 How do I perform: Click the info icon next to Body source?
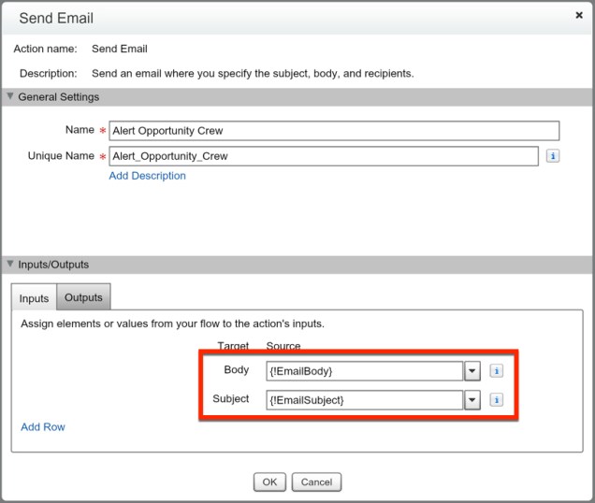click(x=496, y=371)
